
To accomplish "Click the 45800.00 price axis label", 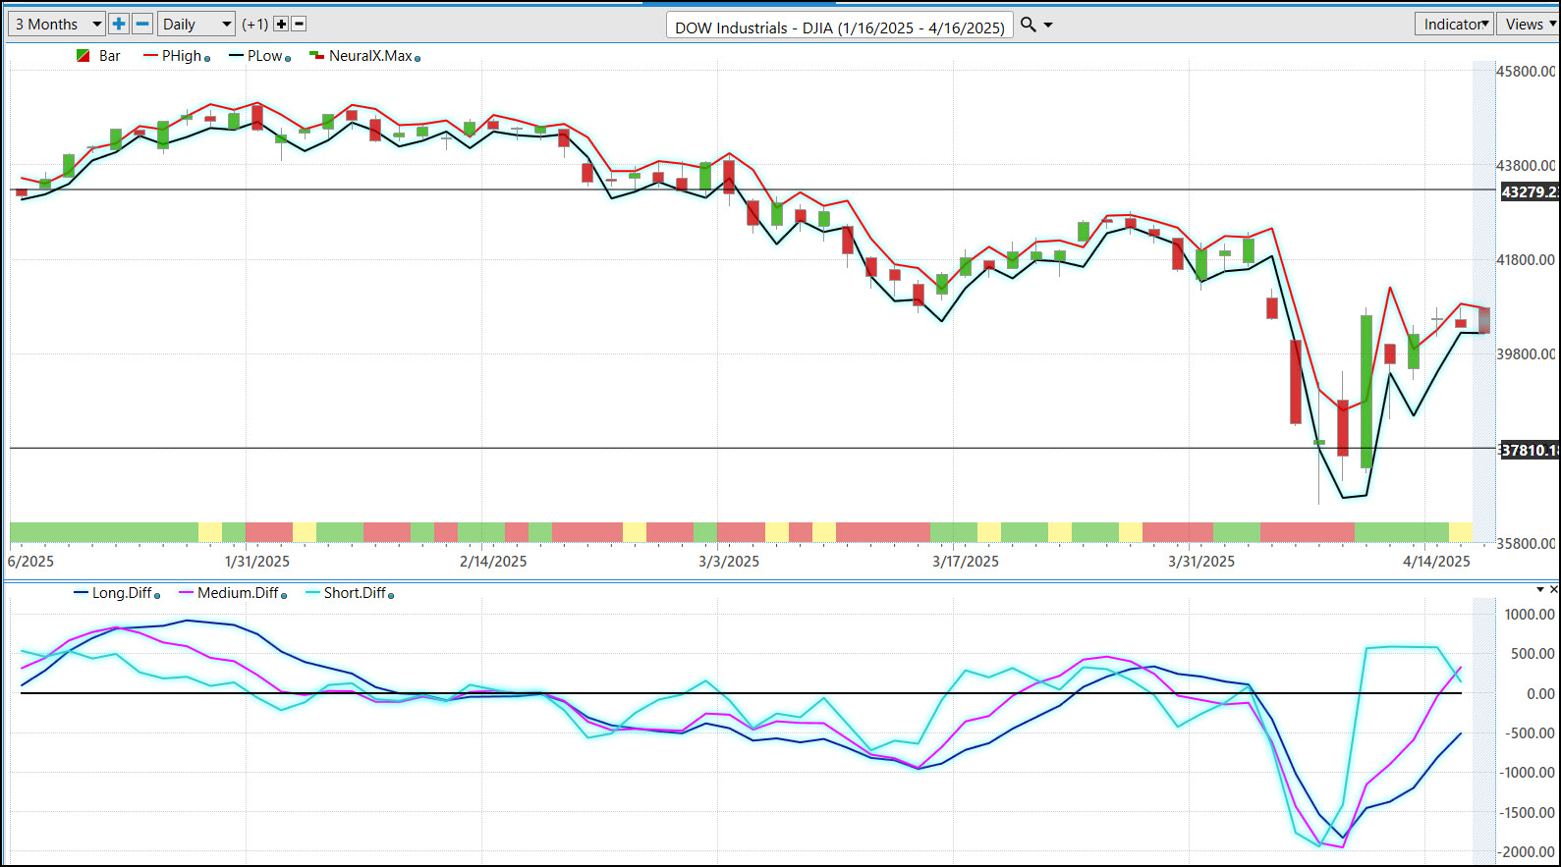I will click(1526, 72).
